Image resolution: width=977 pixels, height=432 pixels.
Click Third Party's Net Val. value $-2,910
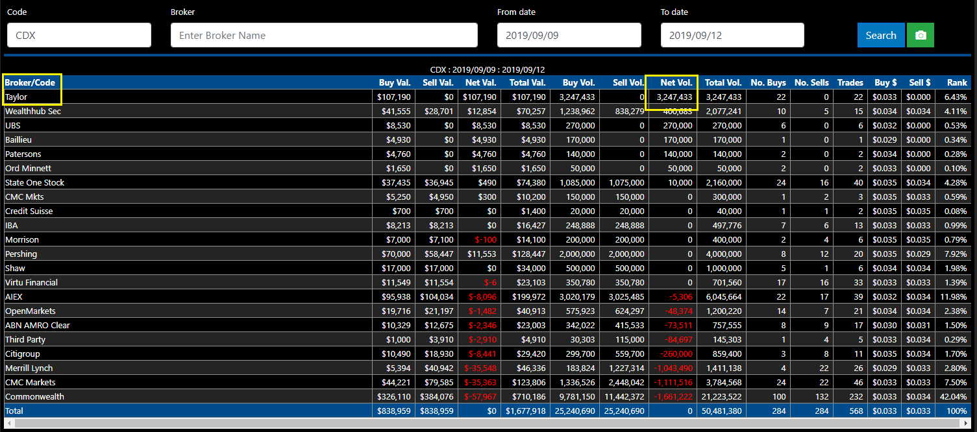tap(482, 339)
